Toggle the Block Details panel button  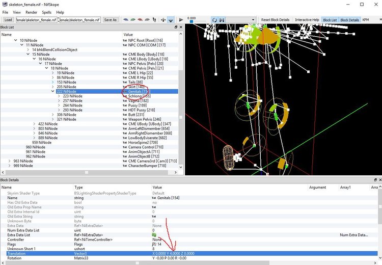pos(349,20)
